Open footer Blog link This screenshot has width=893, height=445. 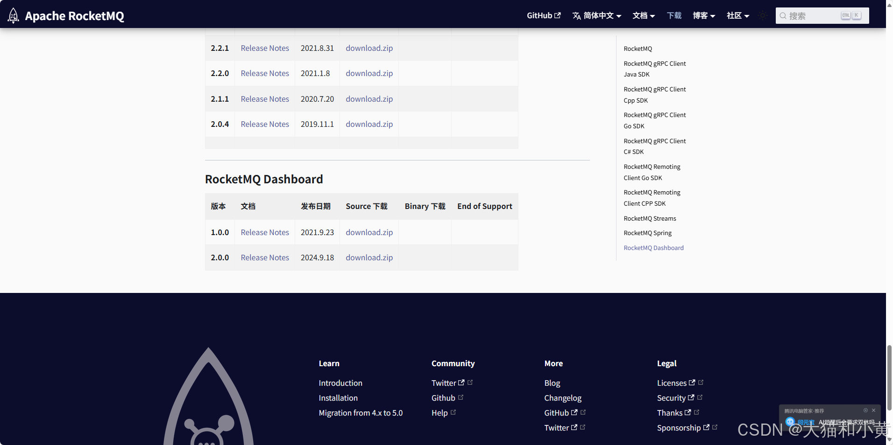(552, 383)
